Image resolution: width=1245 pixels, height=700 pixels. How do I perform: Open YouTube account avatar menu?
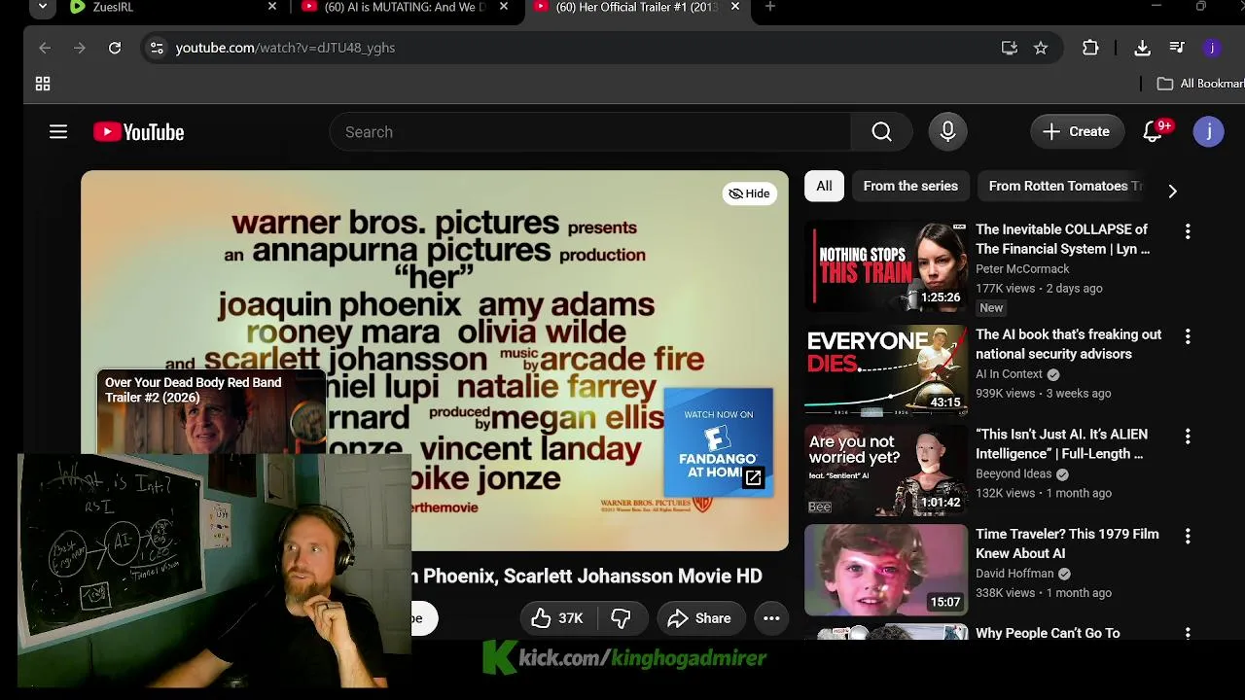(1208, 132)
